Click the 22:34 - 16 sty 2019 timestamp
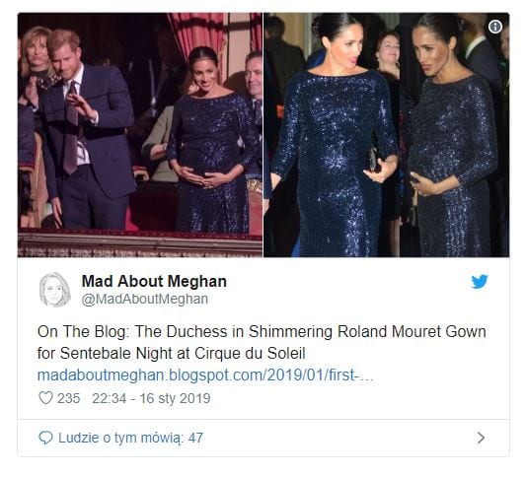Viewport: 526px width, 477px height. 151,398
